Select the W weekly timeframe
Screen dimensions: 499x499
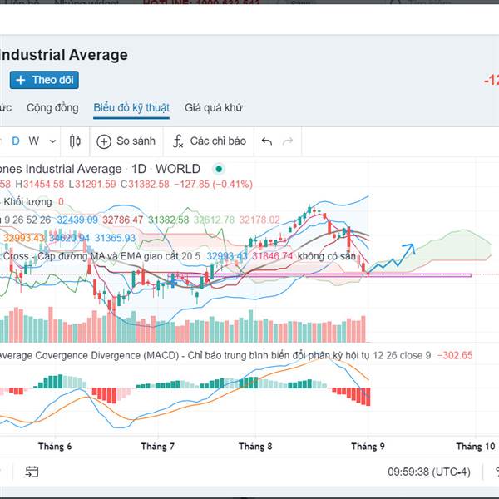click(34, 141)
